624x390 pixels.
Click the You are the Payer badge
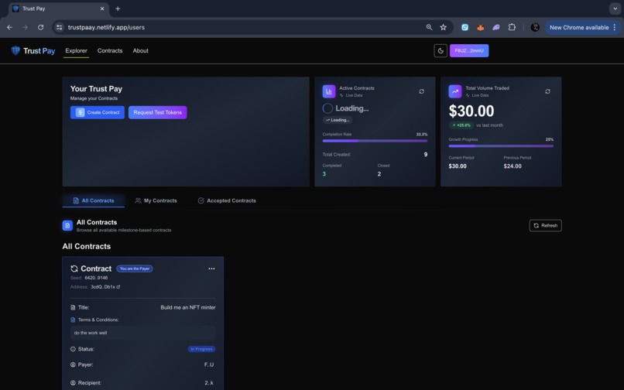click(135, 269)
